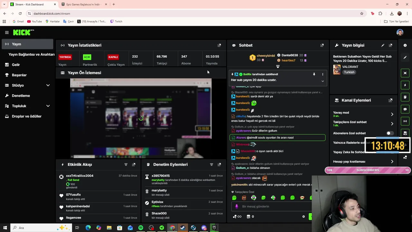Open Takipçilere özel sohbet settings arrow

coord(392,124)
